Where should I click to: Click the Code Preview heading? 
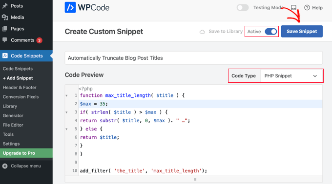pyautogui.click(x=84, y=75)
